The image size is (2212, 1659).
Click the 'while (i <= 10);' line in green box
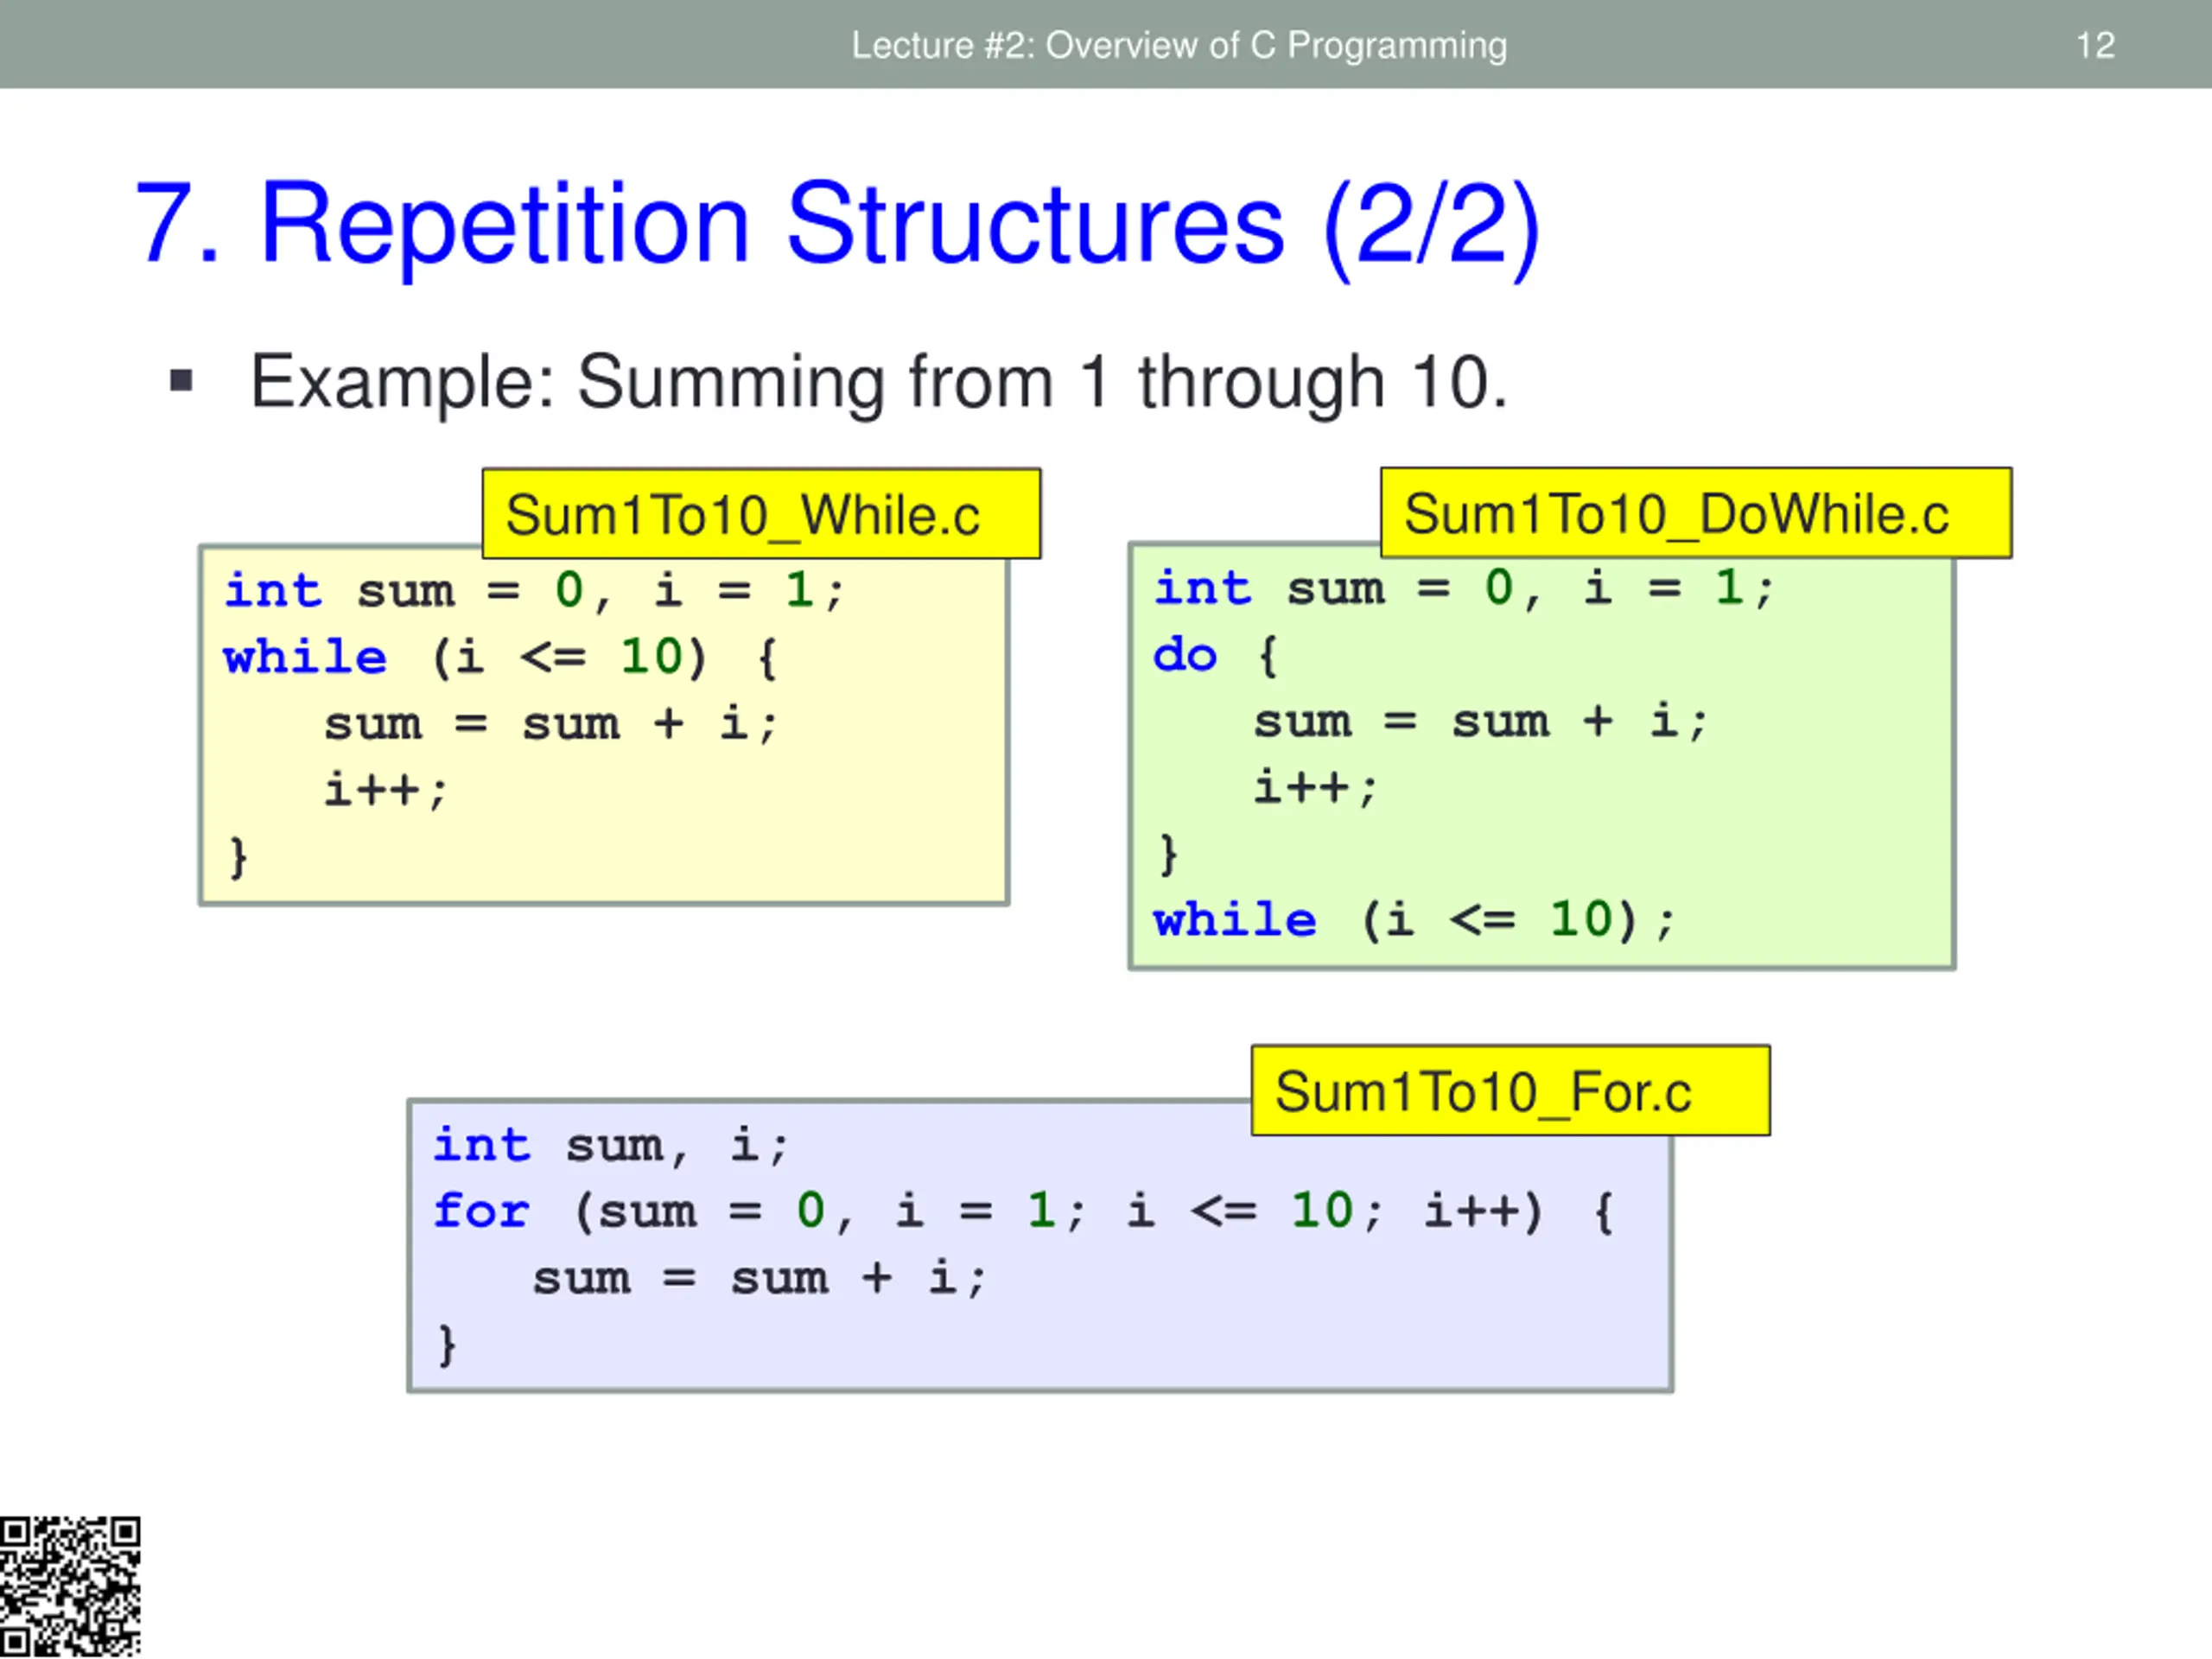tap(1412, 919)
